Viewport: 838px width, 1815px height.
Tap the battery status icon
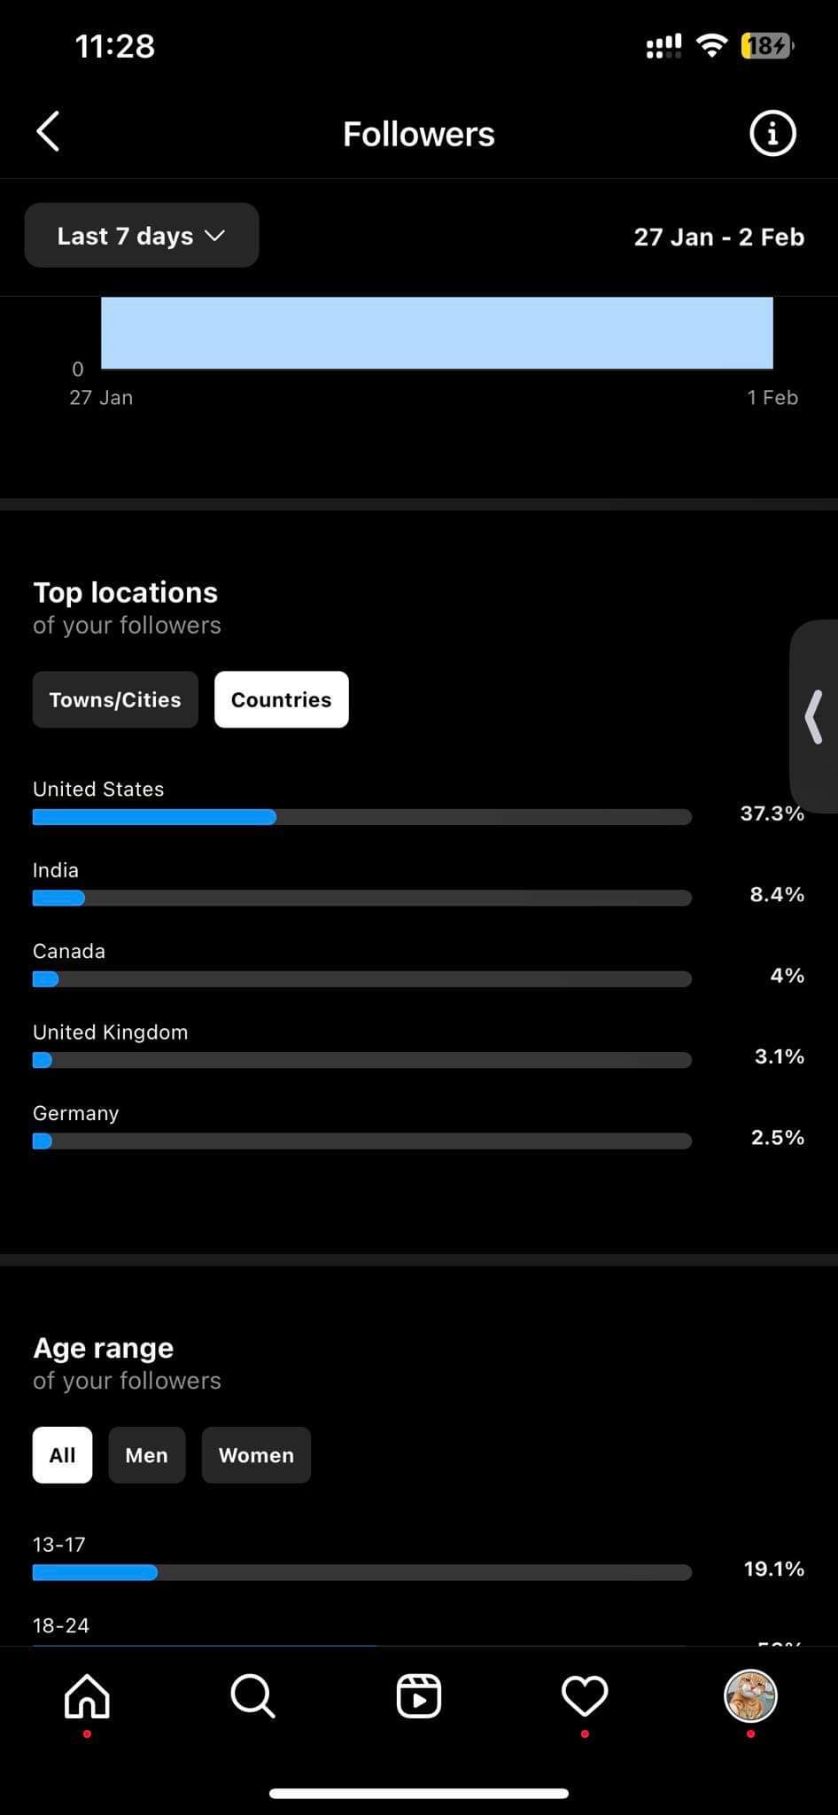tap(767, 45)
